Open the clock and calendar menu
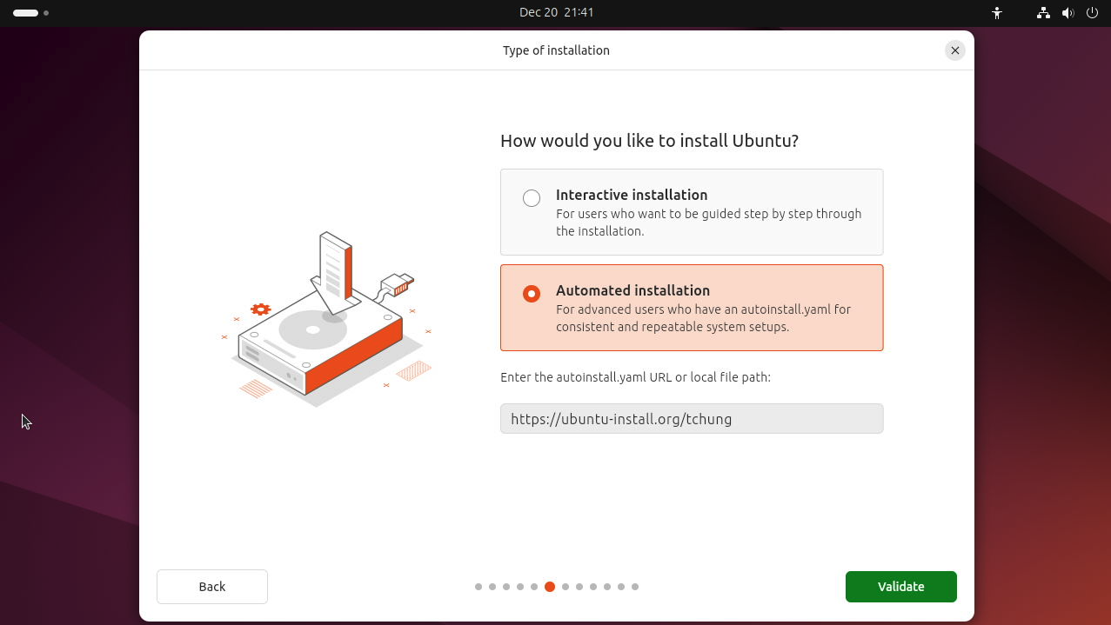Screen dimensions: 1111x625 coord(556,13)
